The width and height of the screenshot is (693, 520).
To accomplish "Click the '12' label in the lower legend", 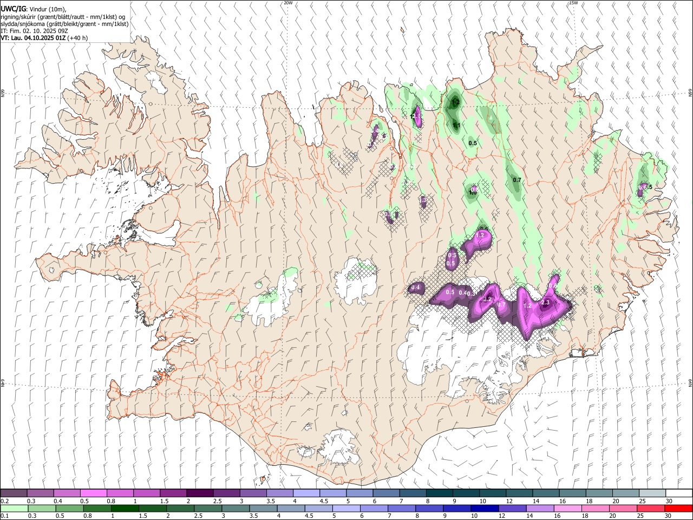I will point(502,516).
